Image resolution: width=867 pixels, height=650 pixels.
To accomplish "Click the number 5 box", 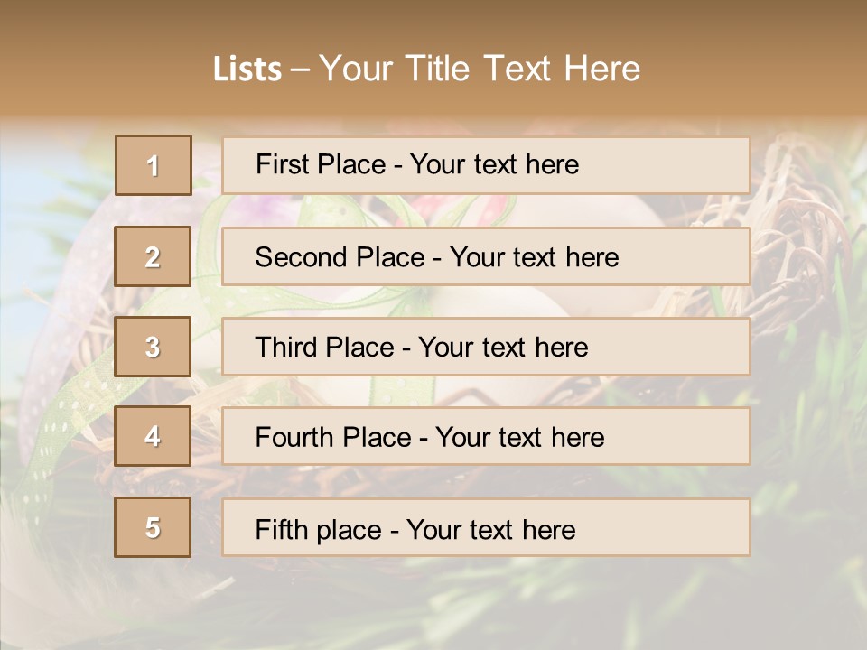I will pyautogui.click(x=153, y=527).
